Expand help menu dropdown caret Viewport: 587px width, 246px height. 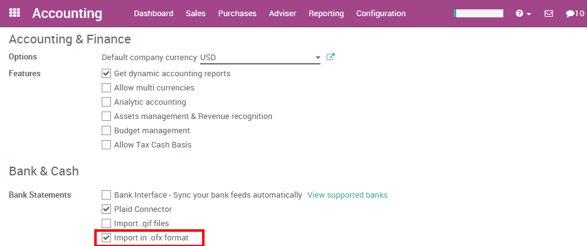(529, 14)
